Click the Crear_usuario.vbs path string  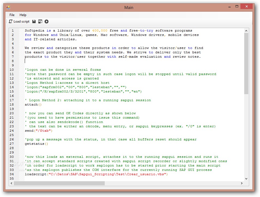(107, 174)
